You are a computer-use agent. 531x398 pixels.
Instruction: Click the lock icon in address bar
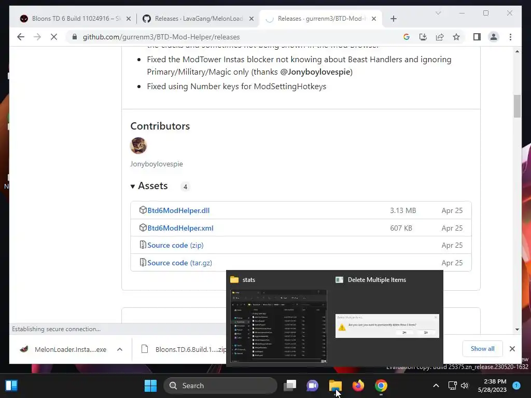(x=75, y=37)
